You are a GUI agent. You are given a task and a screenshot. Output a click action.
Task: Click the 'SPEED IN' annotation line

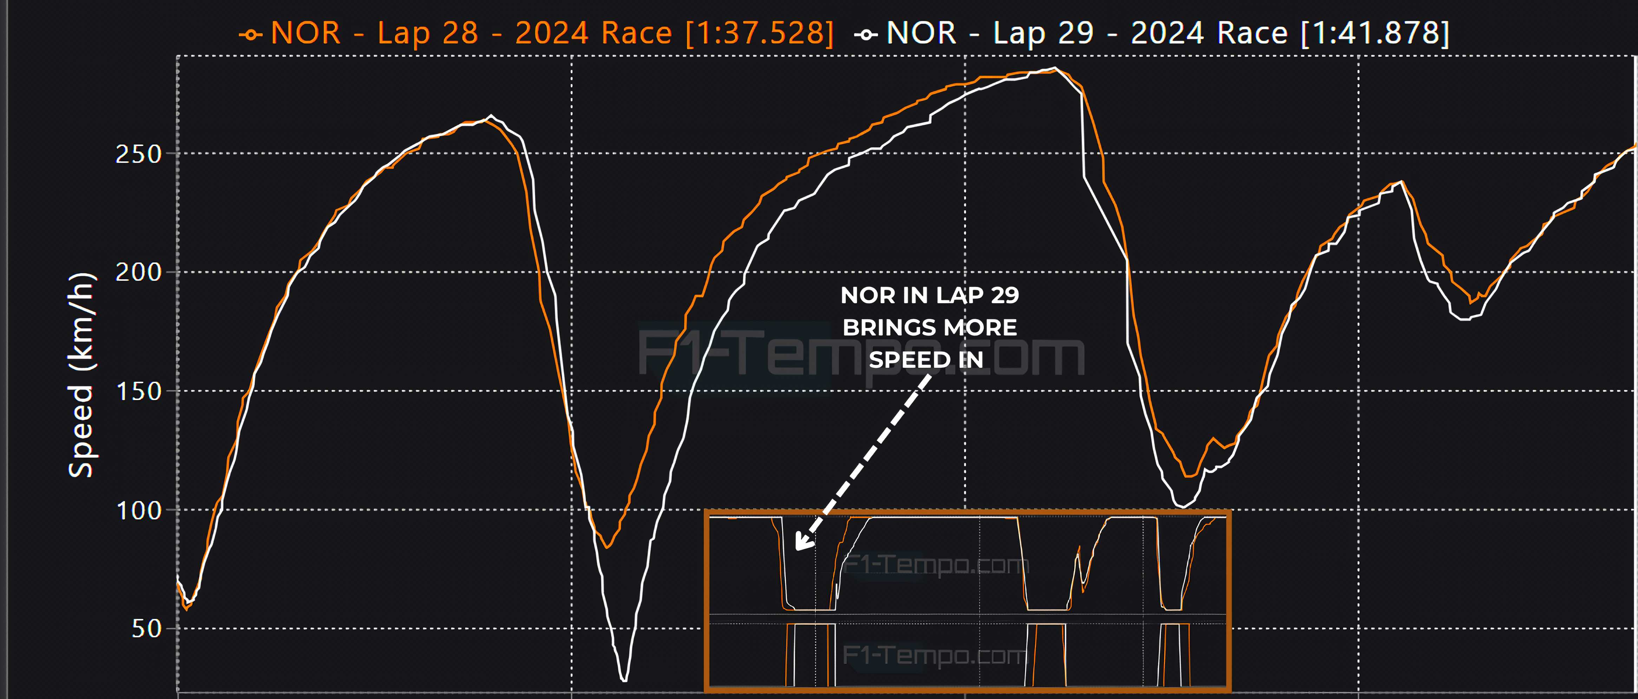(926, 360)
